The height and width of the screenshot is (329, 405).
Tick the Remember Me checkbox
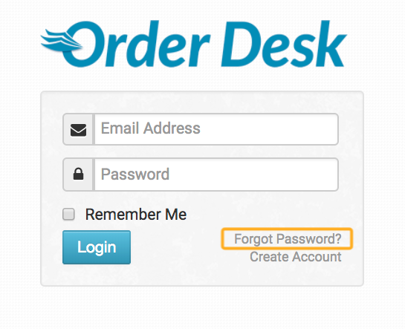pyautogui.click(x=68, y=215)
